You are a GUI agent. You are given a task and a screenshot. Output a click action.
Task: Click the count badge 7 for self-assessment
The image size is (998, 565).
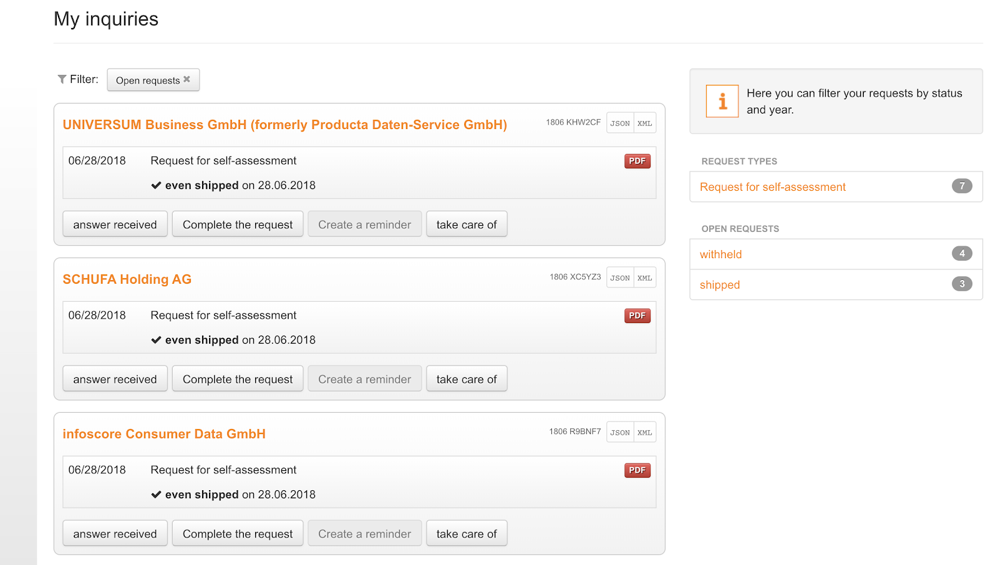click(962, 186)
